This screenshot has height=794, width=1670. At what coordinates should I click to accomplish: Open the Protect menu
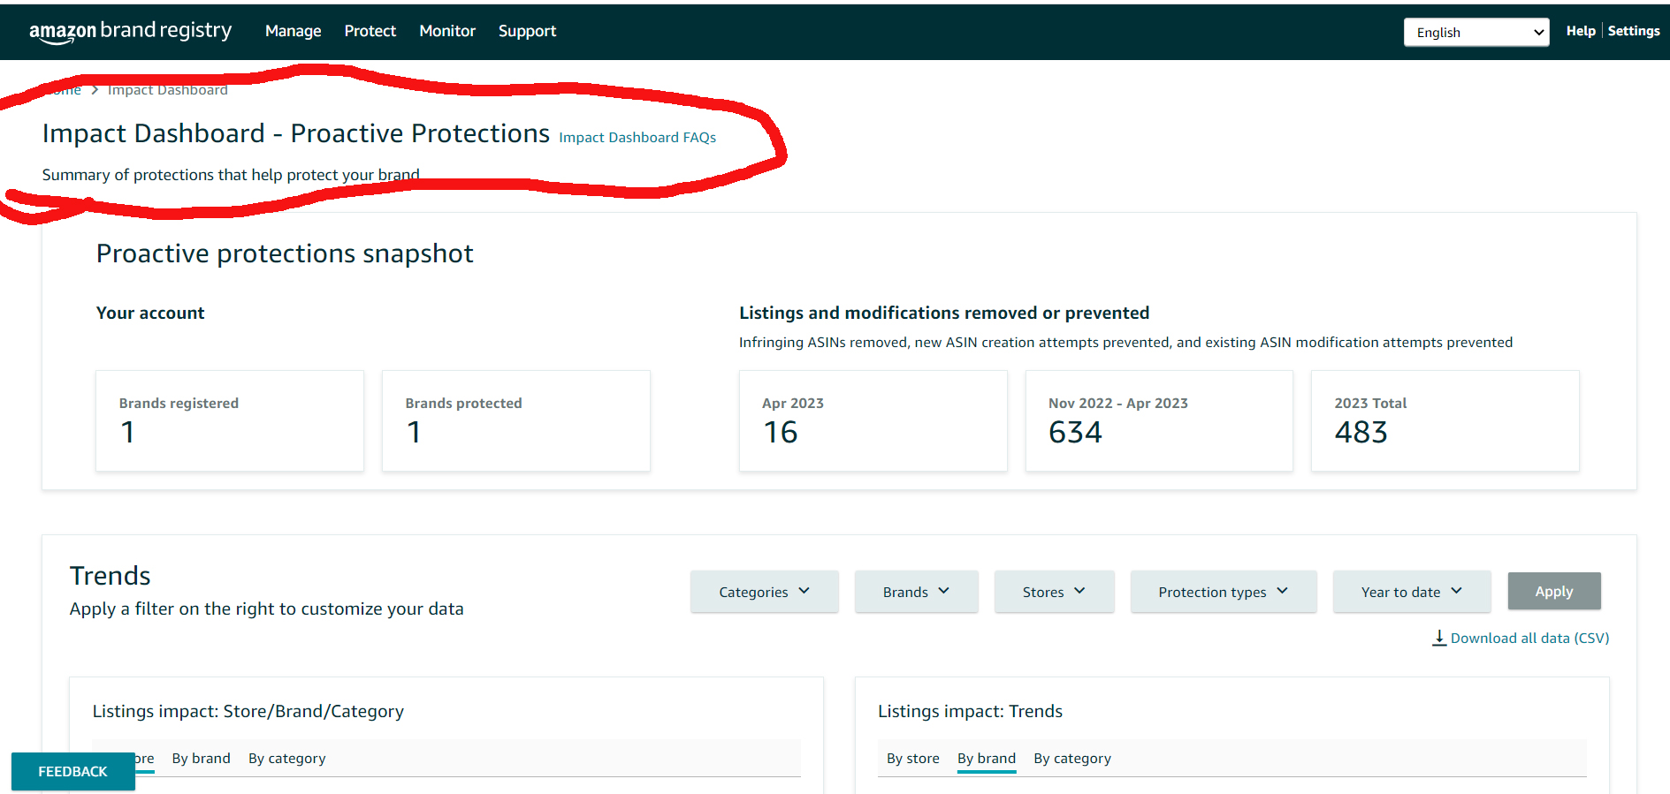(x=370, y=31)
